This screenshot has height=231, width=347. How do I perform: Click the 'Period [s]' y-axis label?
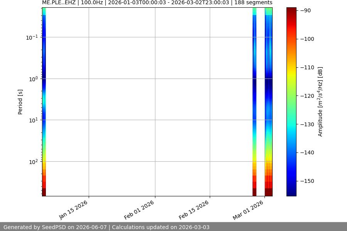[x=20, y=102]
